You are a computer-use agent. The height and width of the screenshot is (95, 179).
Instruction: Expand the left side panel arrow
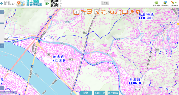coord(2,88)
